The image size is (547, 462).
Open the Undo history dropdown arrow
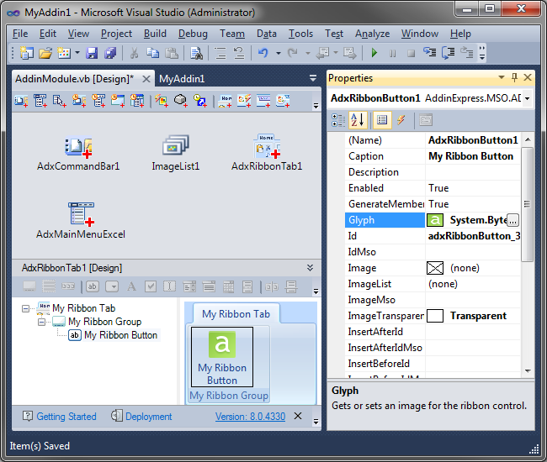click(278, 53)
